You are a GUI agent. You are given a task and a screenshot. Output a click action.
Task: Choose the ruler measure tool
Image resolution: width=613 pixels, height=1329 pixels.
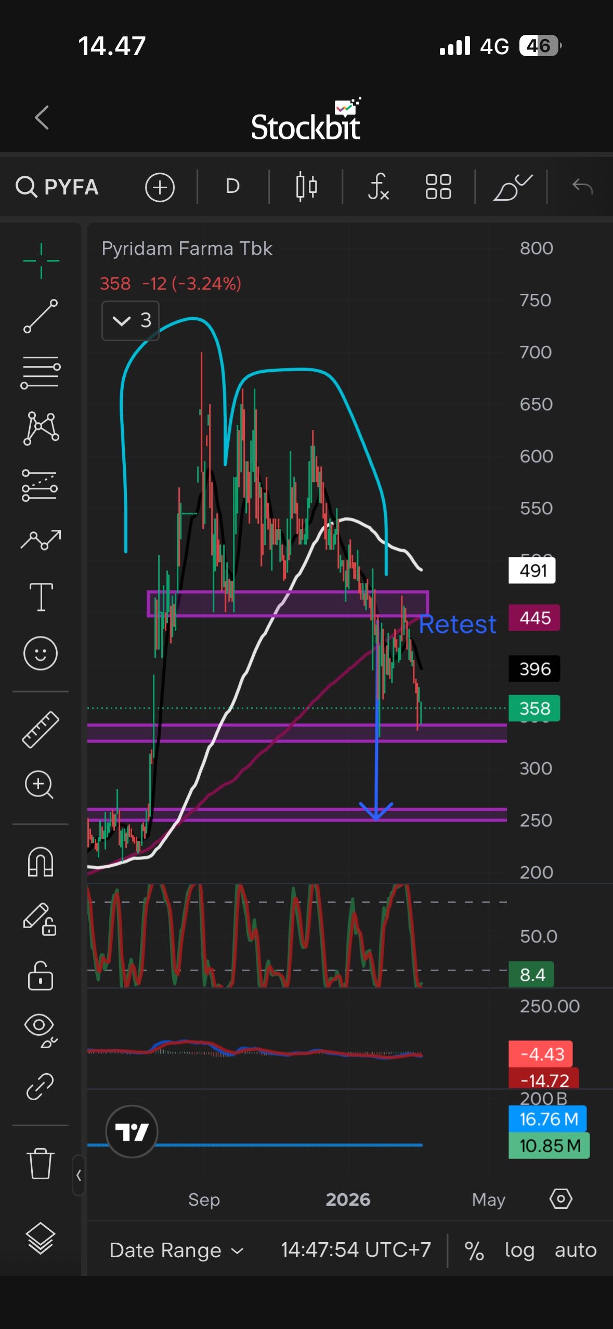coord(41,729)
